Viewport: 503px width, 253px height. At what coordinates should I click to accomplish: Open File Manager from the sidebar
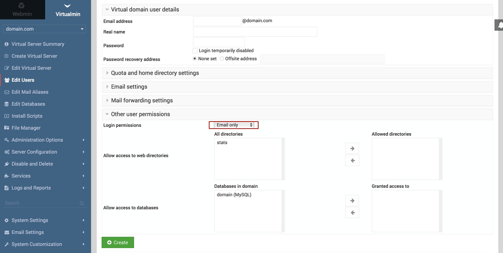point(26,128)
